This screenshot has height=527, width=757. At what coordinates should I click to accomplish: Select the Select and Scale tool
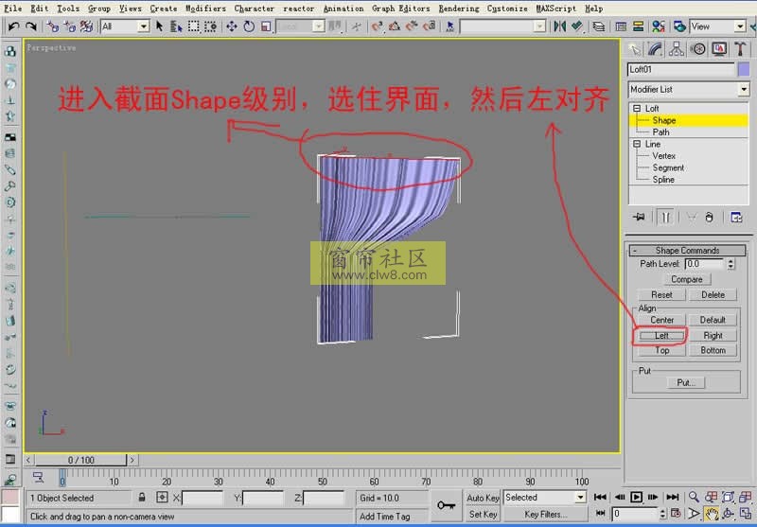pyautogui.click(x=266, y=26)
